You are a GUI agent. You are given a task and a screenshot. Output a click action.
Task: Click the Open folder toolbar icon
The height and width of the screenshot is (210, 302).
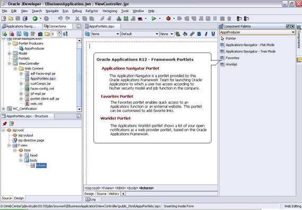pyautogui.click(x=11, y=19)
